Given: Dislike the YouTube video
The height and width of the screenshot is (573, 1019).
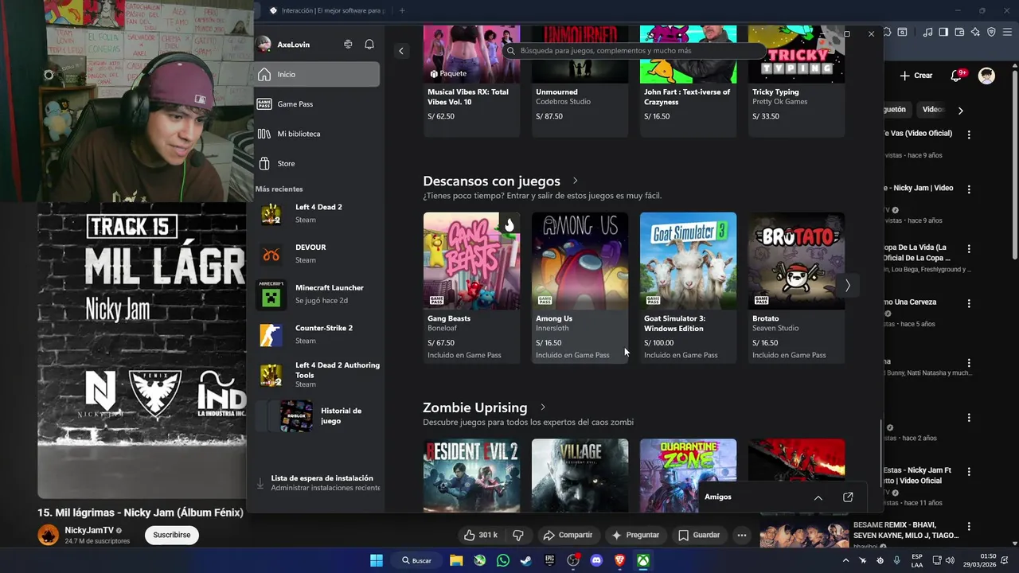Looking at the screenshot, I should (518, 535).
